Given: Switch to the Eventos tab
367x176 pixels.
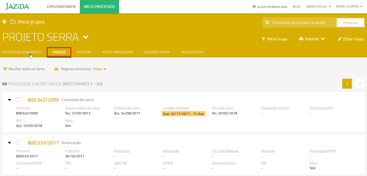Looking at the screenshot, I should pyautogui.click(x=83, y=52).
